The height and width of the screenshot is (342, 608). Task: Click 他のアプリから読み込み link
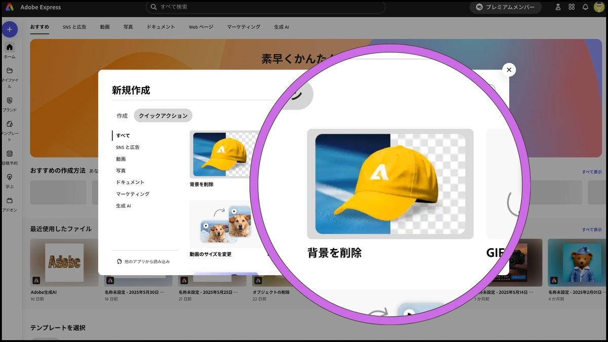pos(147,261)
